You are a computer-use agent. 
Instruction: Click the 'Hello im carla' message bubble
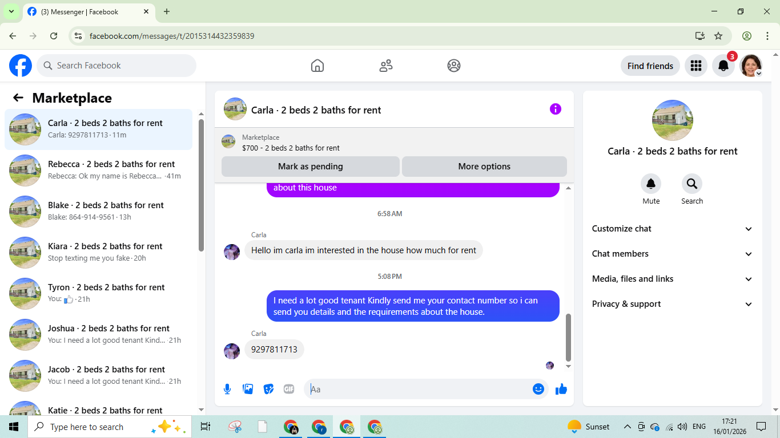(364, 250)
